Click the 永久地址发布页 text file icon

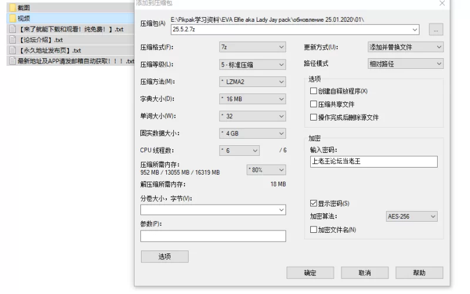12,51
